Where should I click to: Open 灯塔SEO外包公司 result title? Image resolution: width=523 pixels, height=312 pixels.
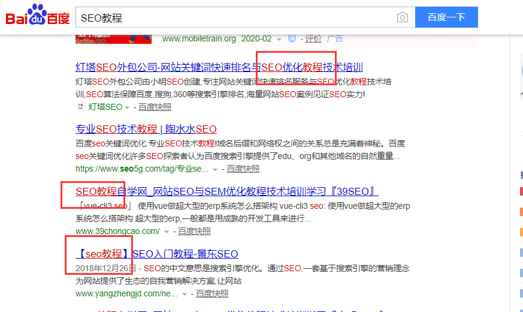(219, 67)
